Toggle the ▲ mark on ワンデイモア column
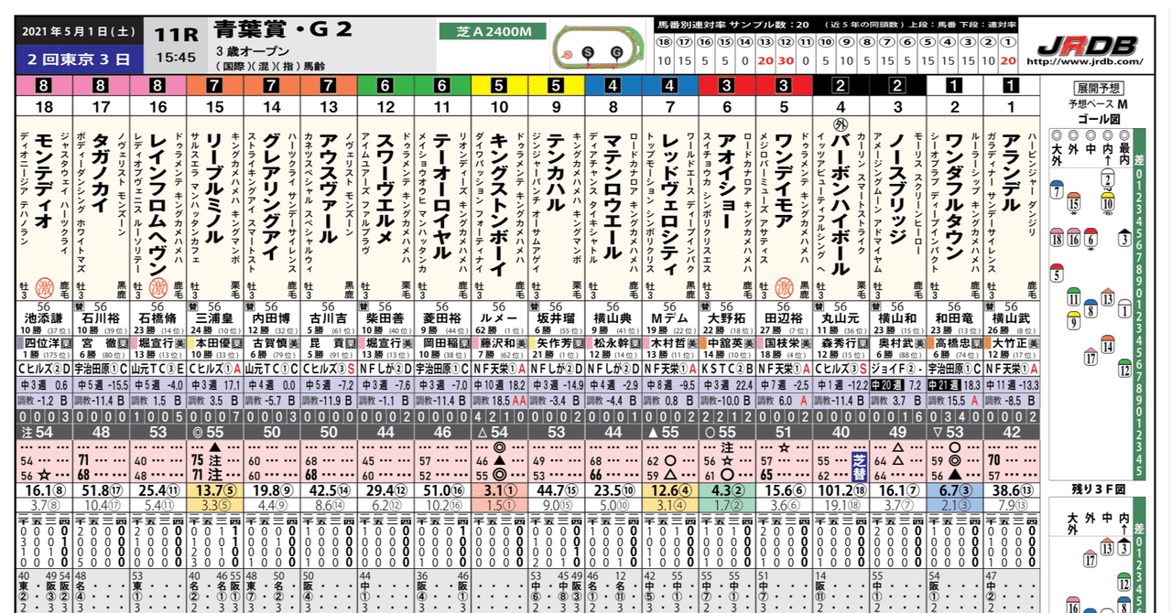Image resolution: width=1172 pixels, height=613 pixels. [x=652, y=430]
